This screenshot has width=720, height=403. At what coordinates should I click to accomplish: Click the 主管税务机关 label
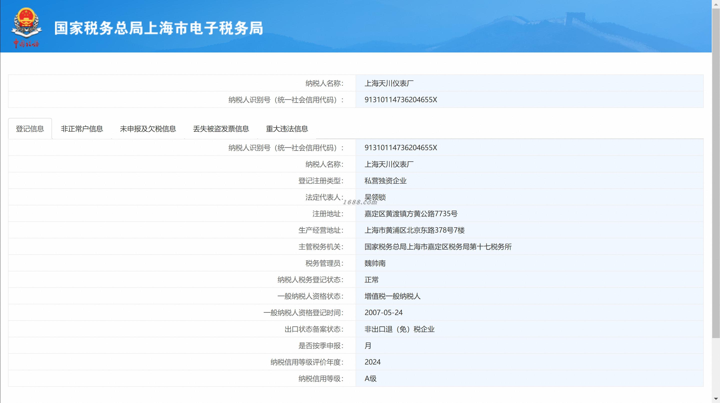(x=321, y=247)
